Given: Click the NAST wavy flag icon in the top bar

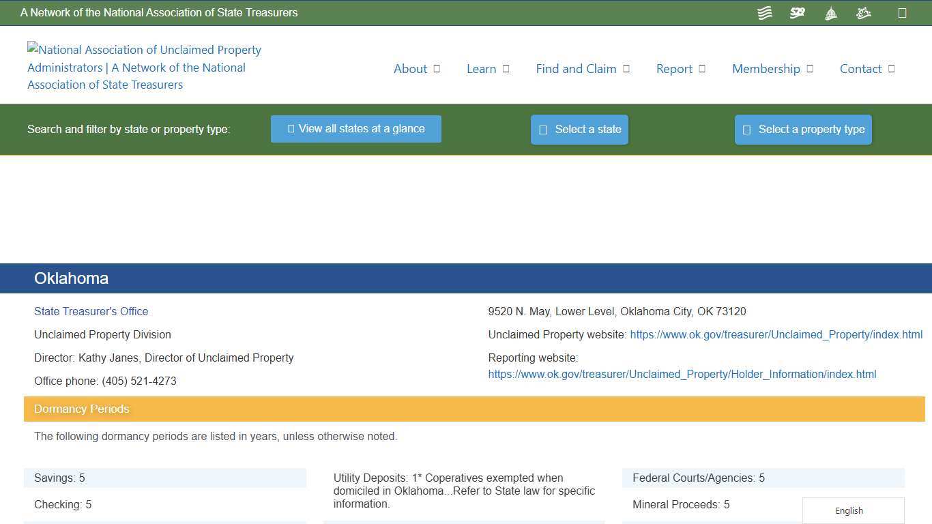Looking at the screenshot, I should click(x=764, y=12).
